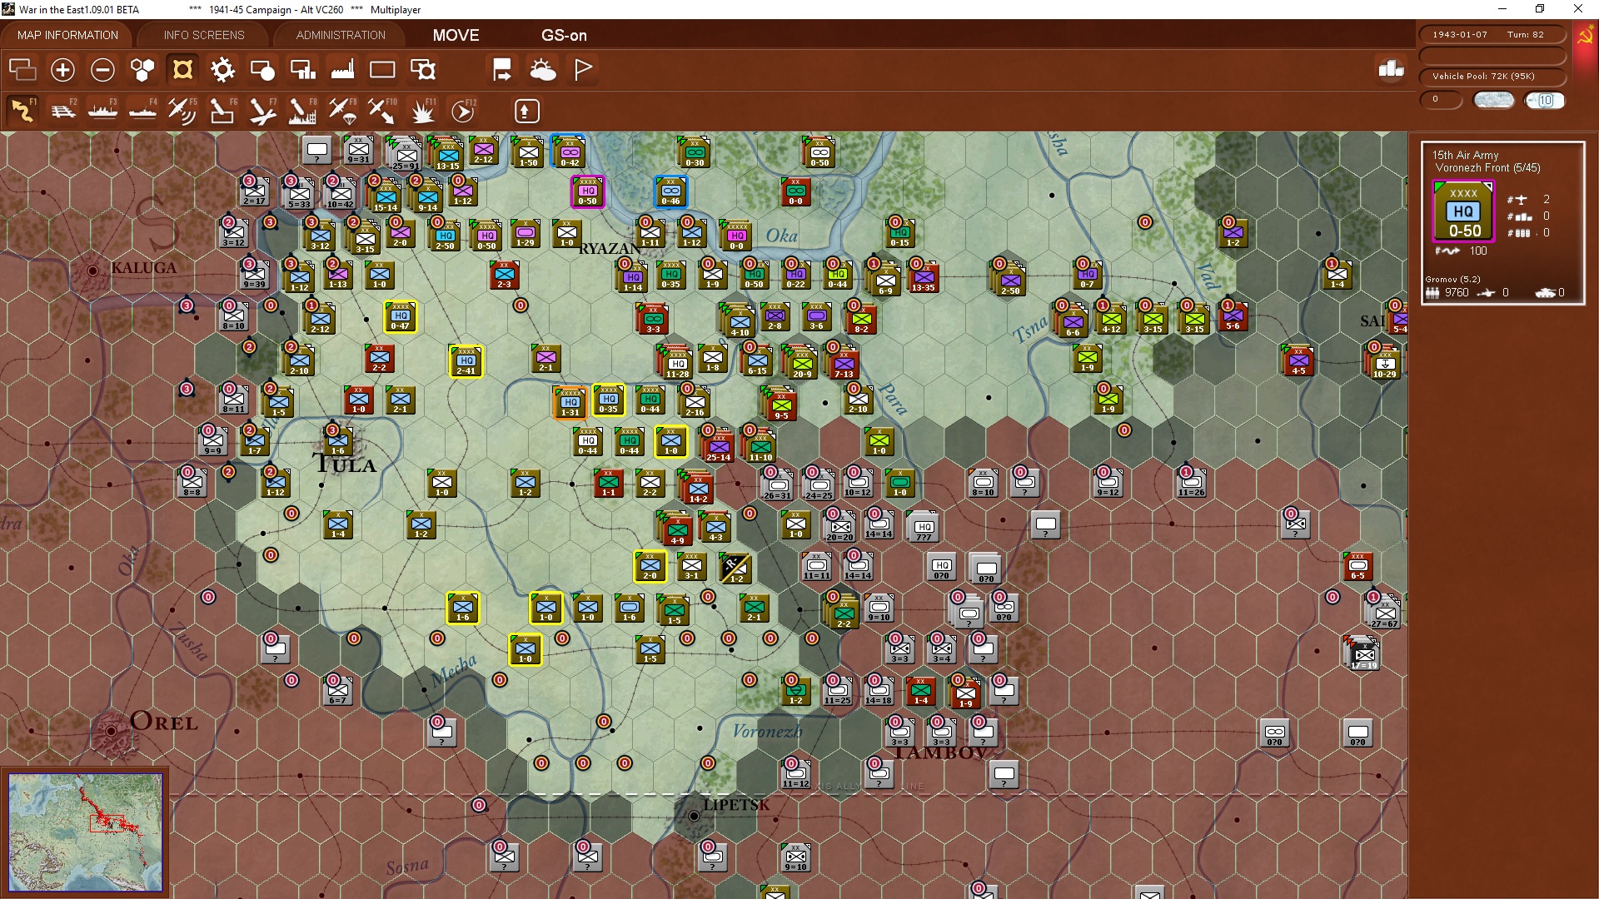Screen dimensions: 1599x899
Task: Toggle the jump-to-next-unit flag icon
Action: 501,70
